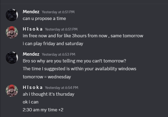
Task: Click Mendez's avatar beside the "Bro so why" message
Action: pos(12,58)
